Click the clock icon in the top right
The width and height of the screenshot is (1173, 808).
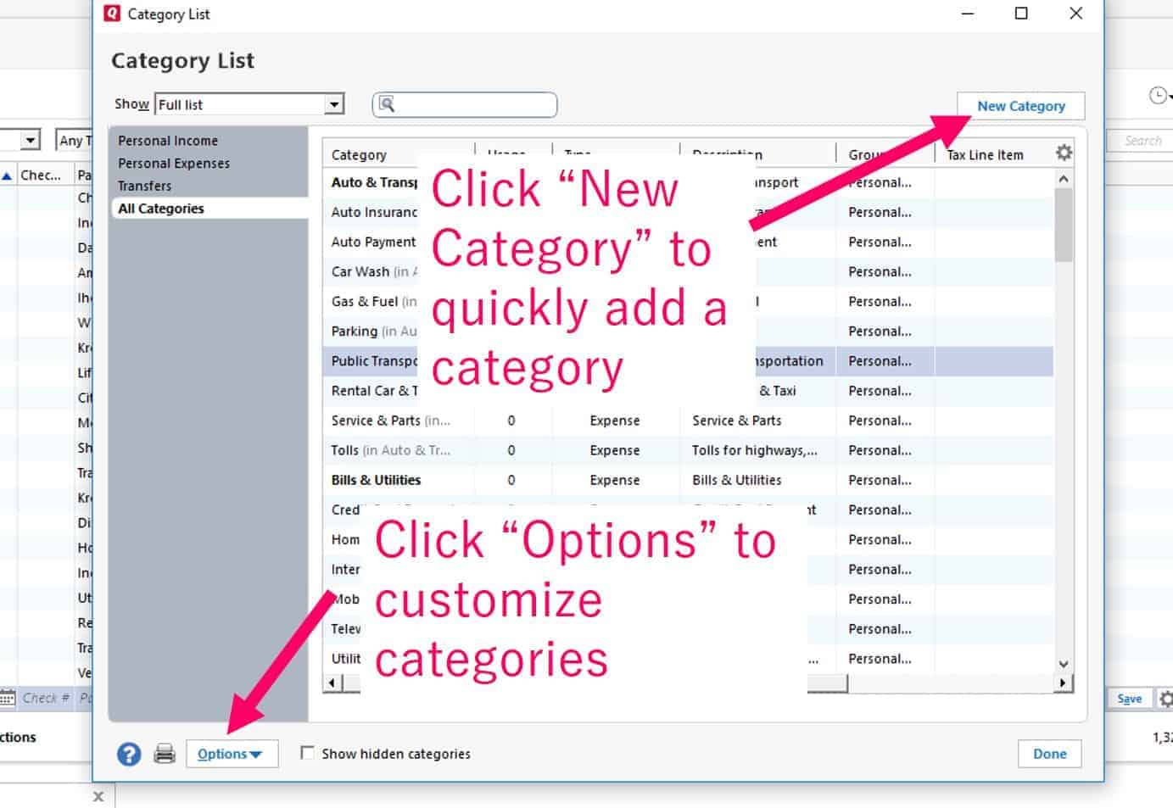point(1157,96)
